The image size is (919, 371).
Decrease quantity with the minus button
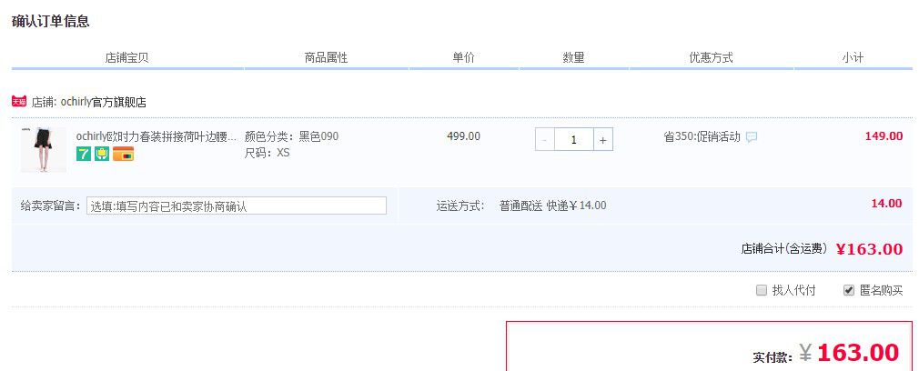[545, 139]
